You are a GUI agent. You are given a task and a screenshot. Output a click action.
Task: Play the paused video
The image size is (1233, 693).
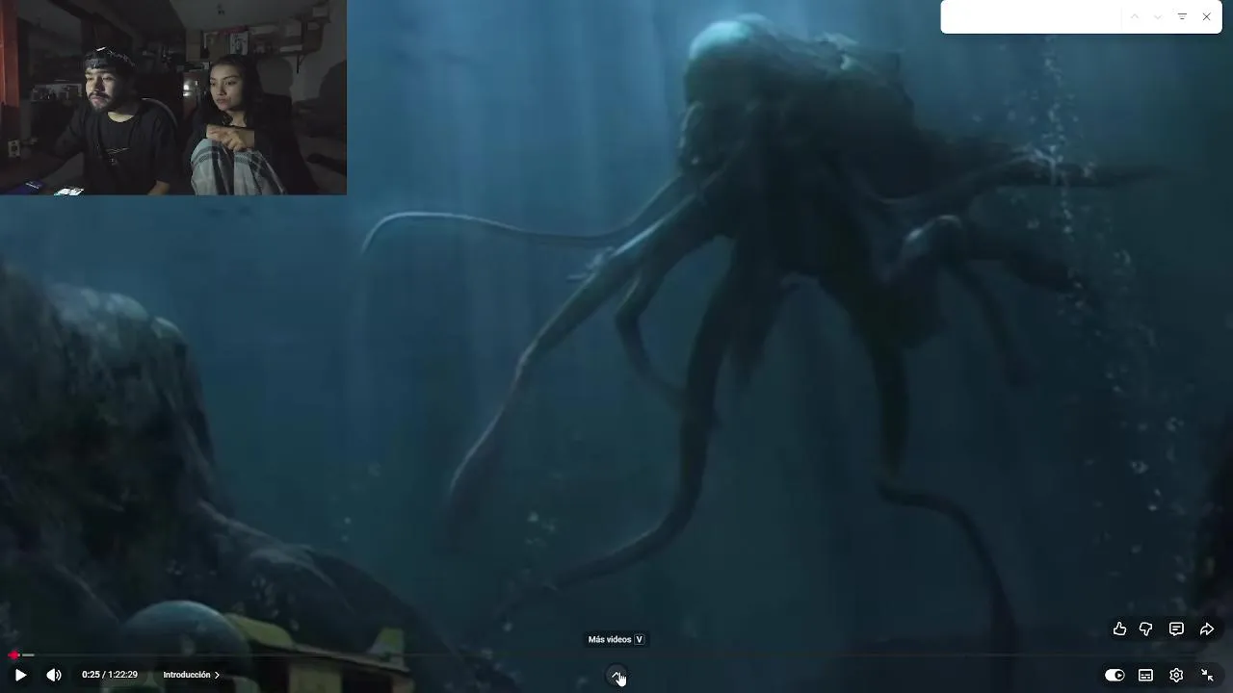pyautogui.click(x=20, y=675)
